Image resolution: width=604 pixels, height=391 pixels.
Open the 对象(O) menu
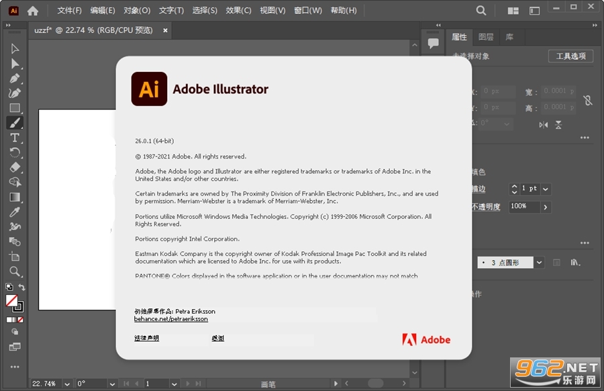137,10
